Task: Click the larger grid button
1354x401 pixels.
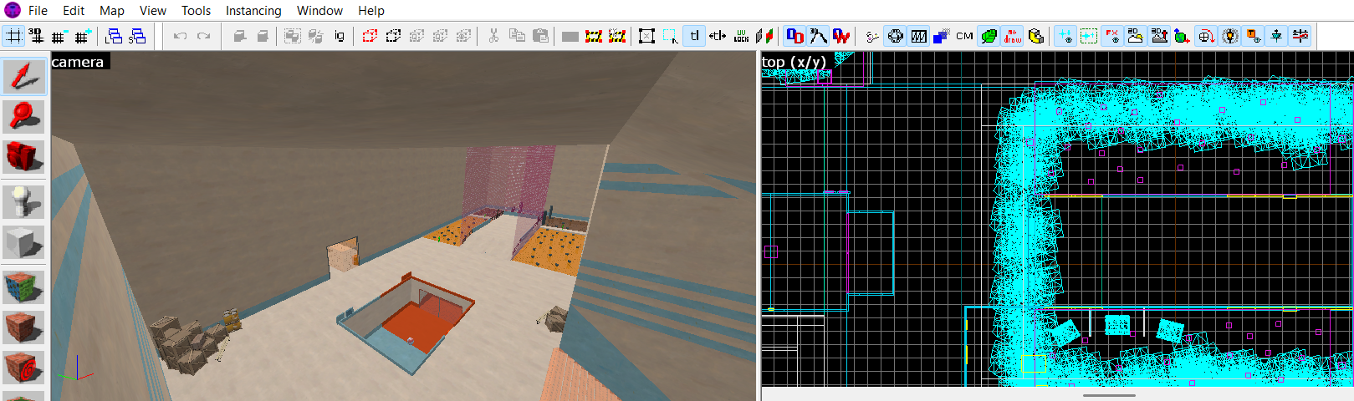Action: [82, 36]
